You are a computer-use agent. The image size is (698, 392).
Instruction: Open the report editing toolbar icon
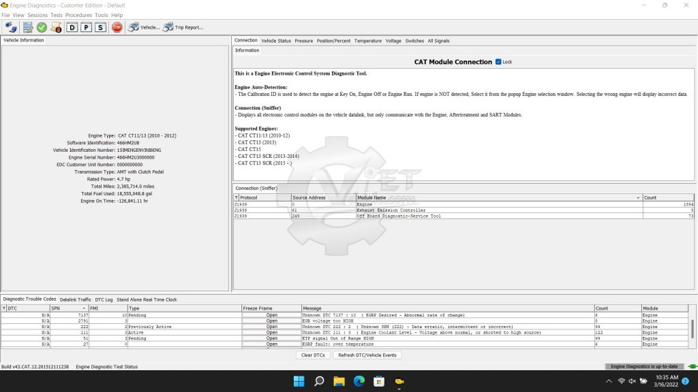27,27
